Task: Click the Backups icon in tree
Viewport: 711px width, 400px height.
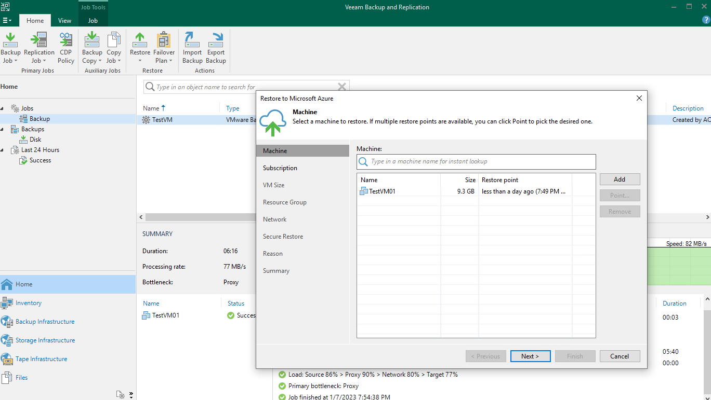Action: pyautogui.click(x=15, y=129)
